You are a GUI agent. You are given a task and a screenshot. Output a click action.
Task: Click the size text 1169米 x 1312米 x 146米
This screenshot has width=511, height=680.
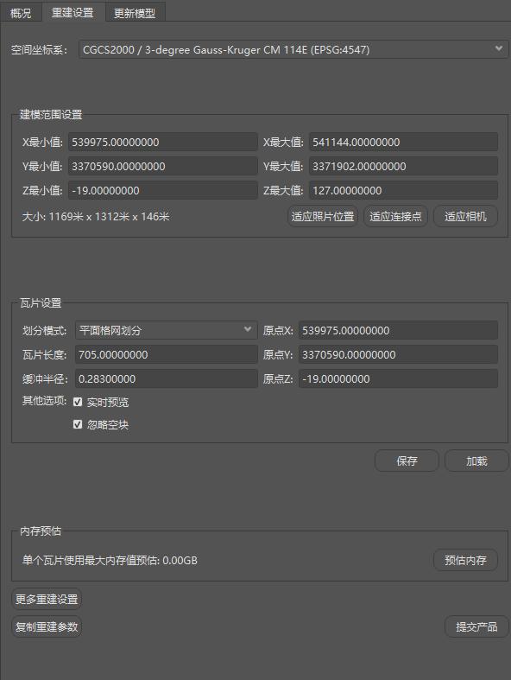[x=109, y=216]
